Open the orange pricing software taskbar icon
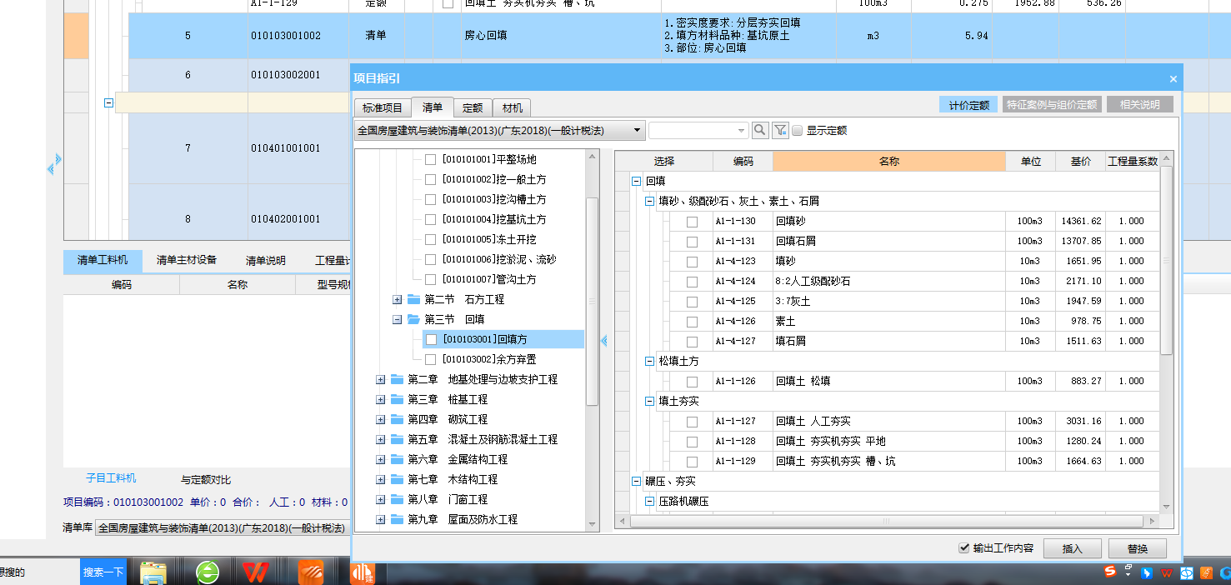Viewport: 1231px width, 585px height. 363,573
